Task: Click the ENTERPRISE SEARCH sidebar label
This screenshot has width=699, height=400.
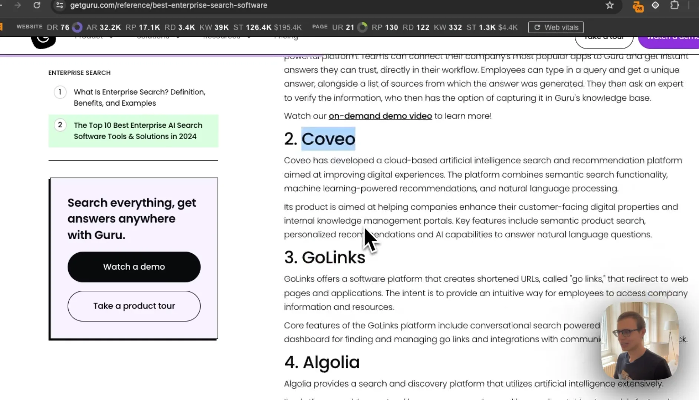Action: pyautogui.click(x=79, y=73)
